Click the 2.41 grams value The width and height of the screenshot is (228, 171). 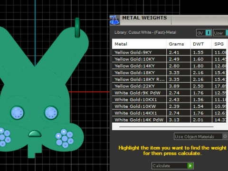click(x=174, y=52)
